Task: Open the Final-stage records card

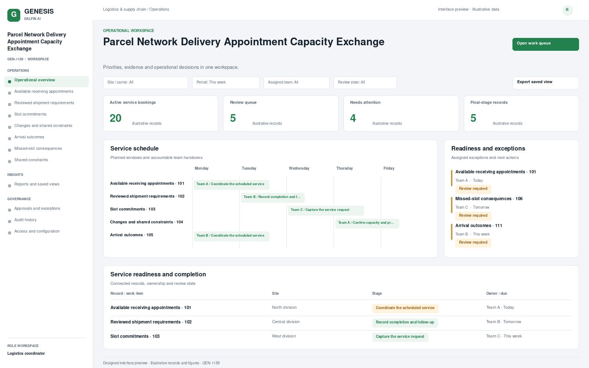Action: pos(521,113)
